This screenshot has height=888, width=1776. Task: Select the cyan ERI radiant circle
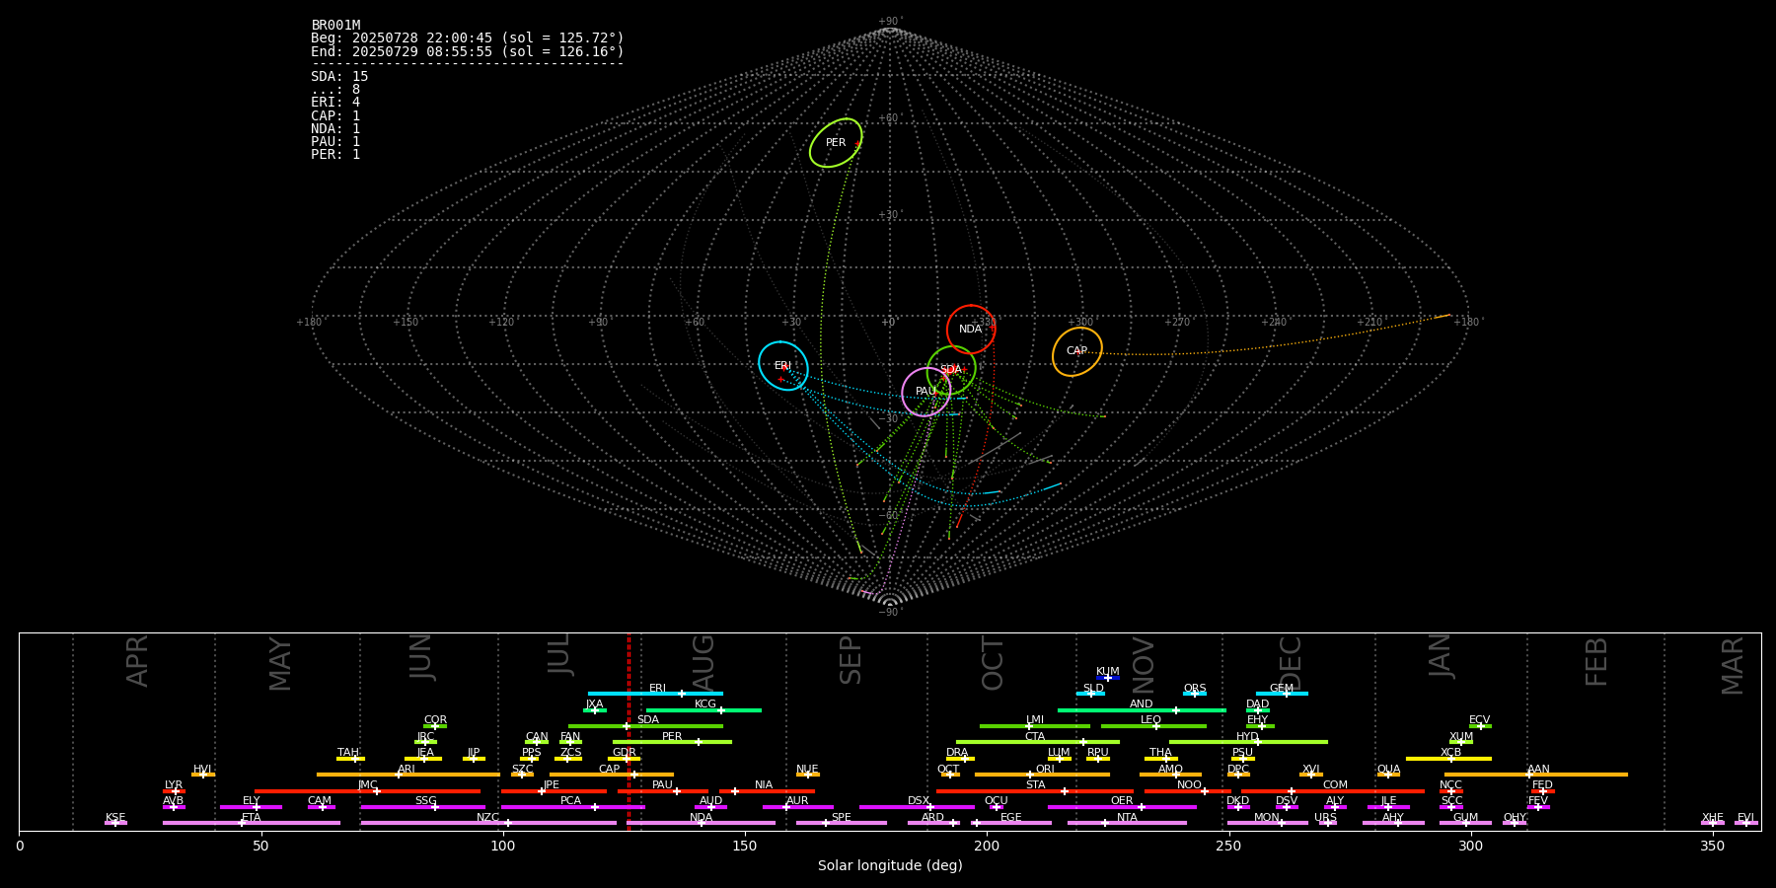783,366
